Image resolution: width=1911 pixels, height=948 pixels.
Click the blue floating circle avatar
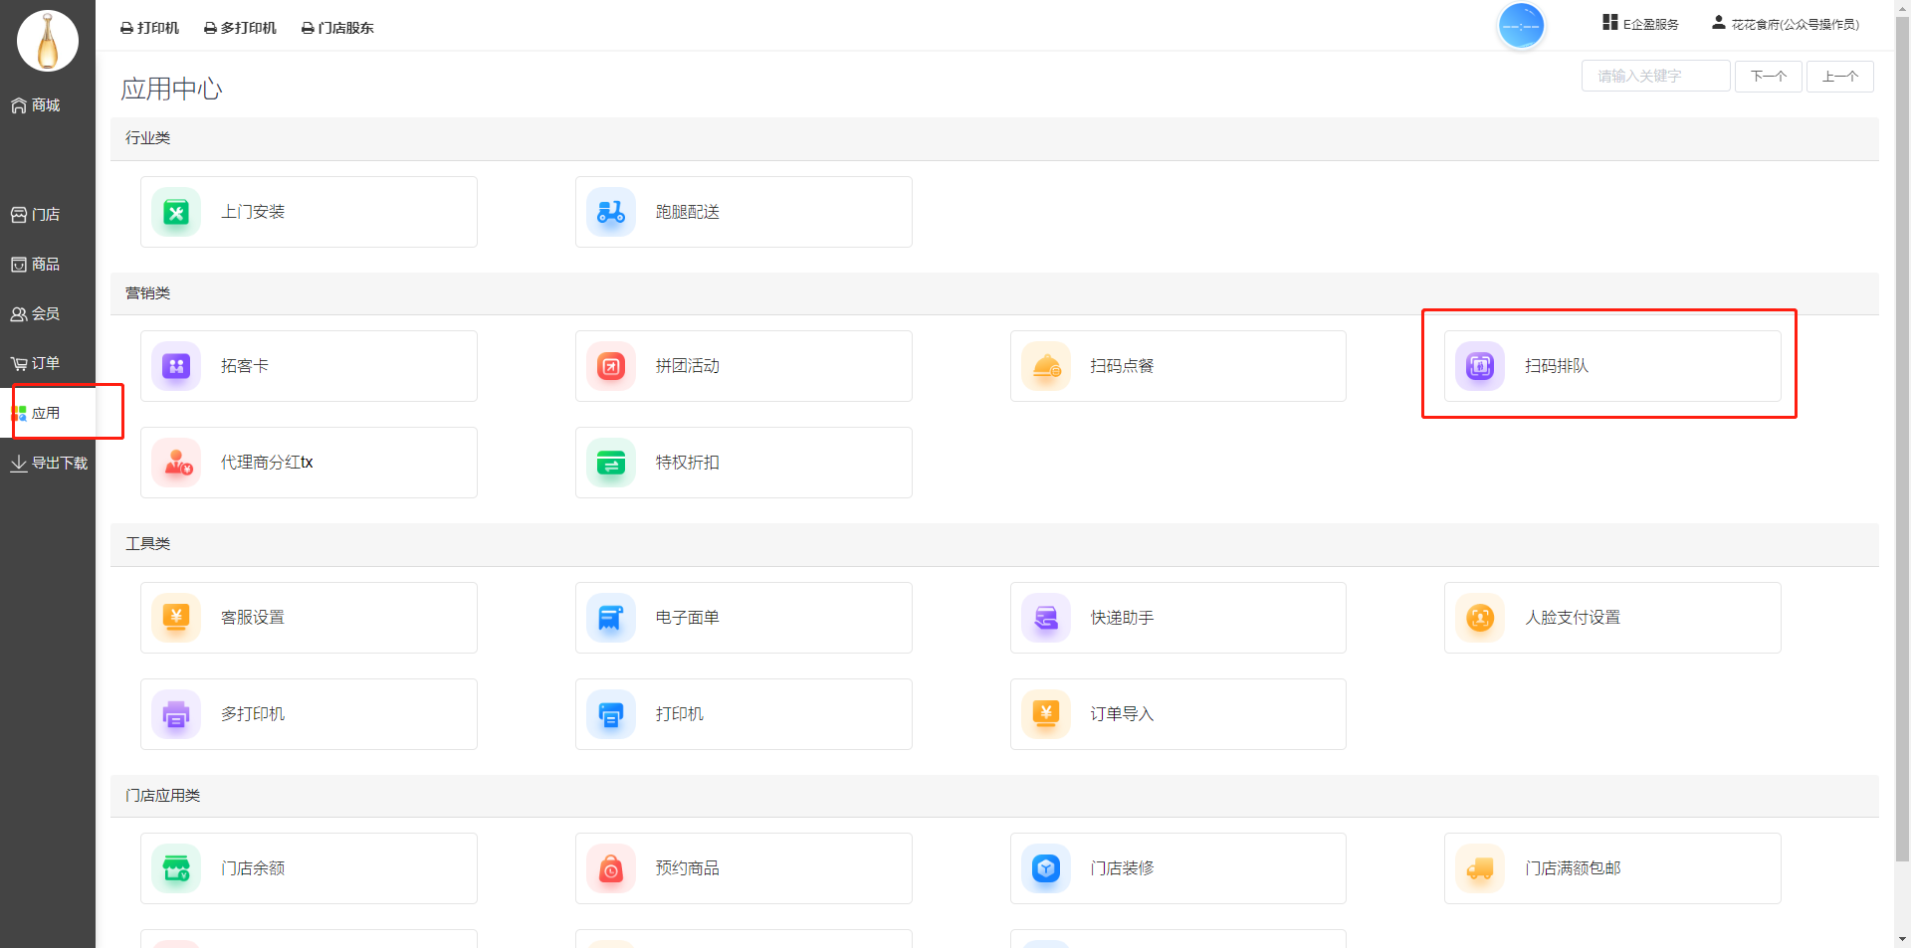click(1520, 26)
